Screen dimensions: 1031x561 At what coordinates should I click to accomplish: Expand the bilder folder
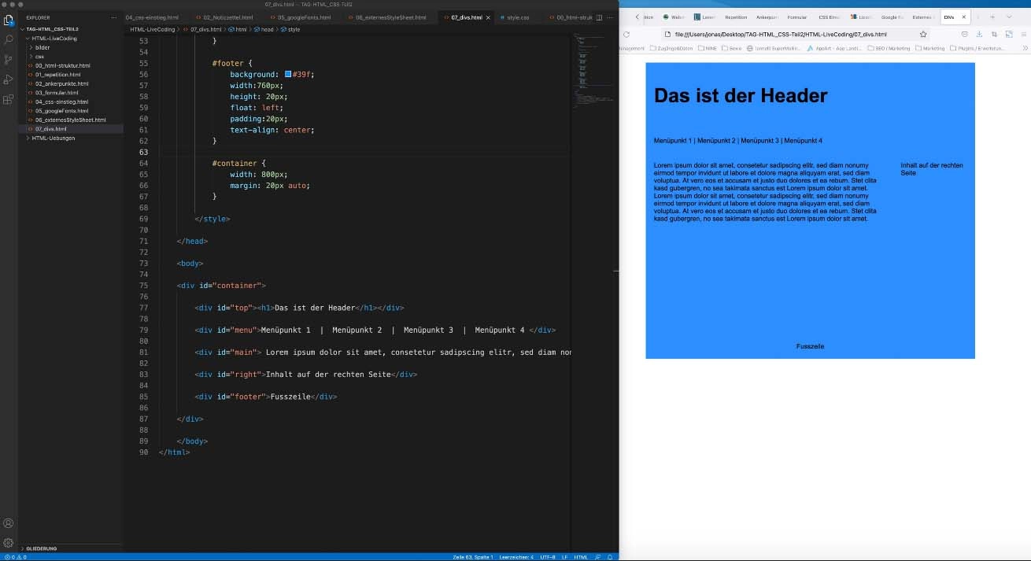click(42, 47)
